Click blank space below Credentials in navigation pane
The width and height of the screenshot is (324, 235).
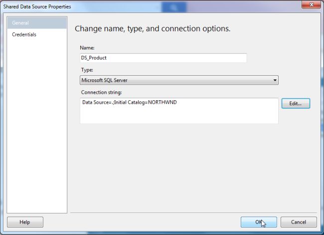tap(37, 124)
